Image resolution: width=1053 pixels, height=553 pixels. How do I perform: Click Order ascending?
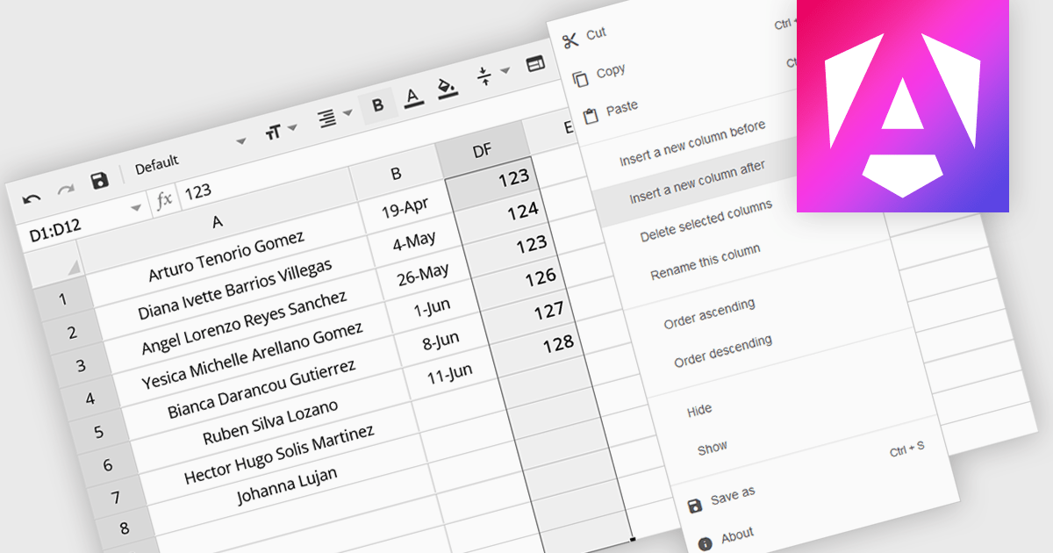(x=707, y=306)
